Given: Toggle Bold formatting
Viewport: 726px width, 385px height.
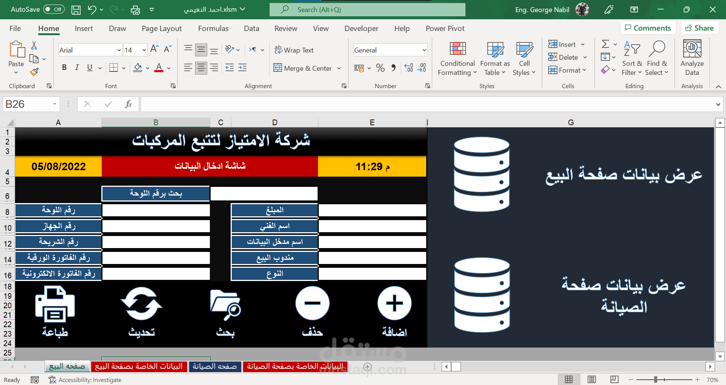Looking at the screenshot, I should [64, 68].
